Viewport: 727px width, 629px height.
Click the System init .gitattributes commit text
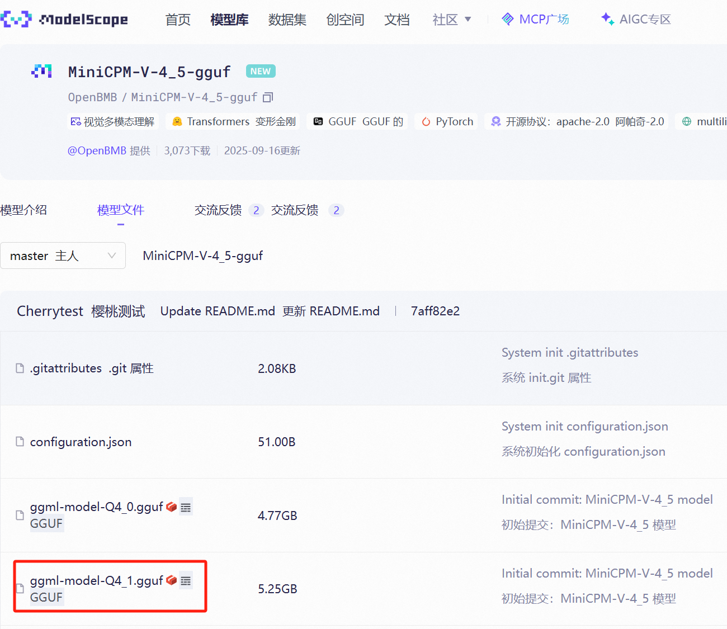coord(570,353)
